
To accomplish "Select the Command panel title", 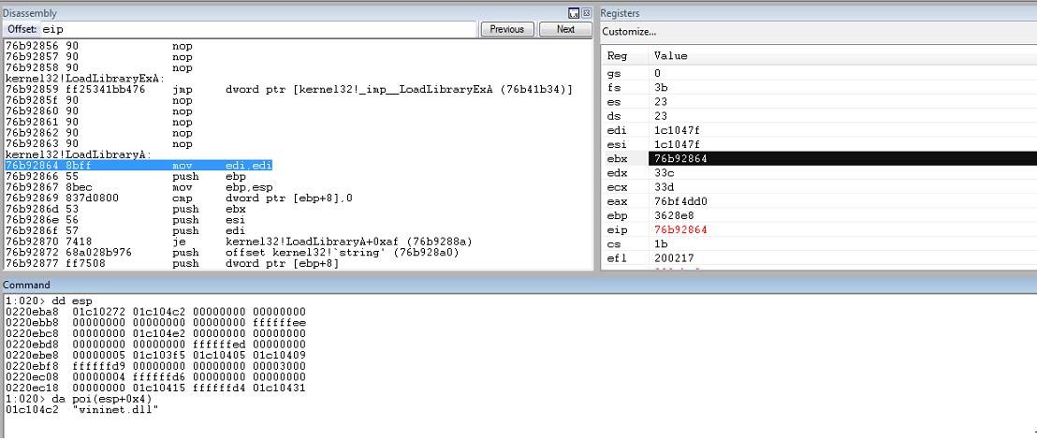I will pyautogui.click(x=26, y=285).
